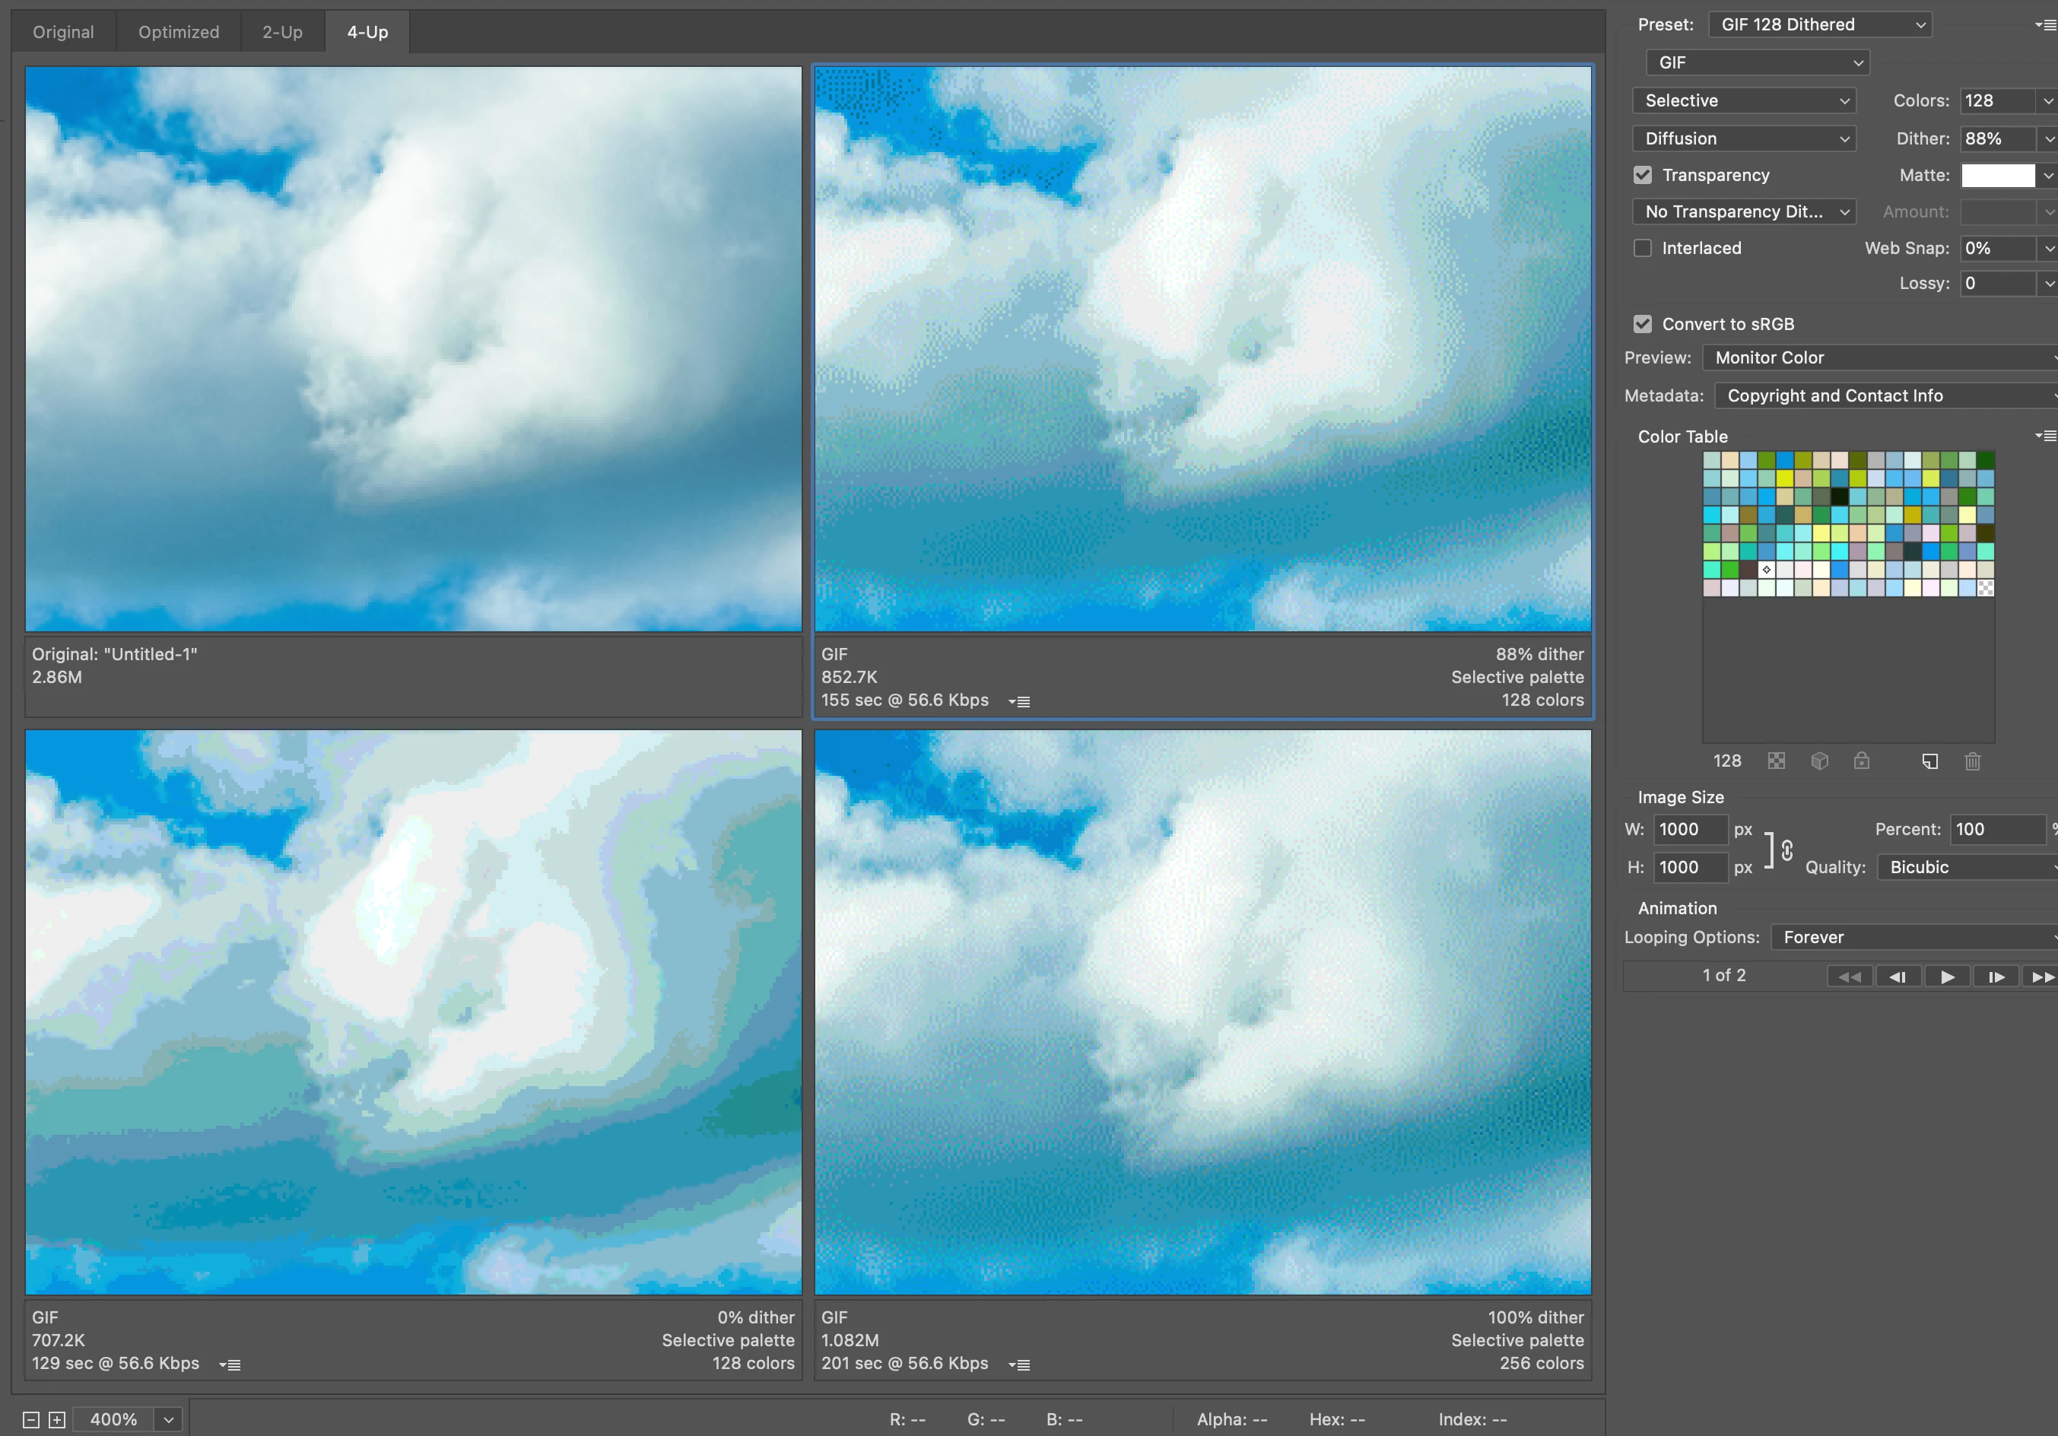Image resolution: width=2058 pixels, height=1436 pixels.
Task: Open preview menu of 0% dither GIF
Action: click(x=230, y=1365)
